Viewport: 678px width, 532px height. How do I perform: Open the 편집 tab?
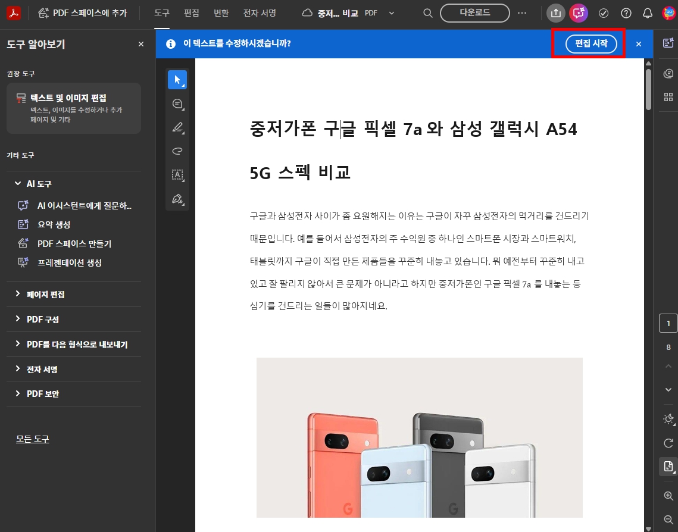(192, 13)
